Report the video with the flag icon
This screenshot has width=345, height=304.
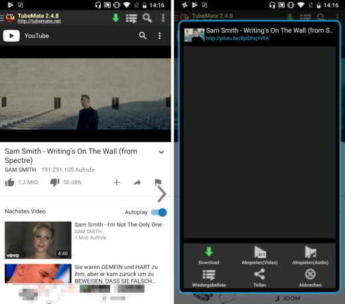158,182
